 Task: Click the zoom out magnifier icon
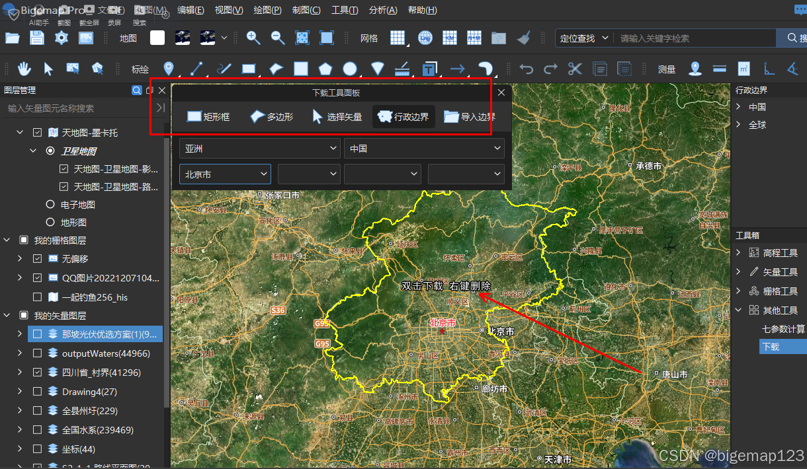click(x=278, y=38)
